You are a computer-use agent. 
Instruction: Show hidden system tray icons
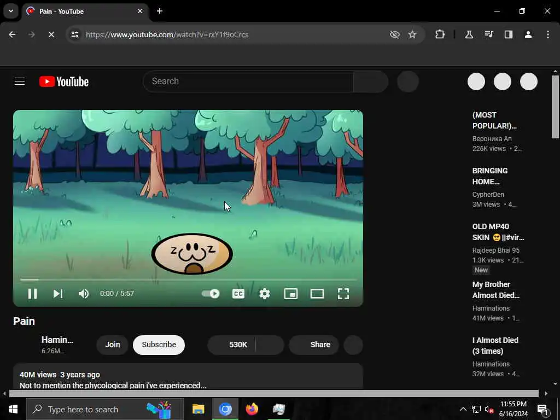[x=463, y=409]
